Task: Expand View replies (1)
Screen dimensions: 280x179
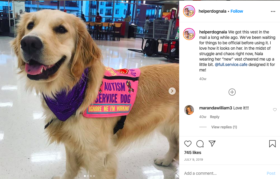Action: (x=224, y=127)
